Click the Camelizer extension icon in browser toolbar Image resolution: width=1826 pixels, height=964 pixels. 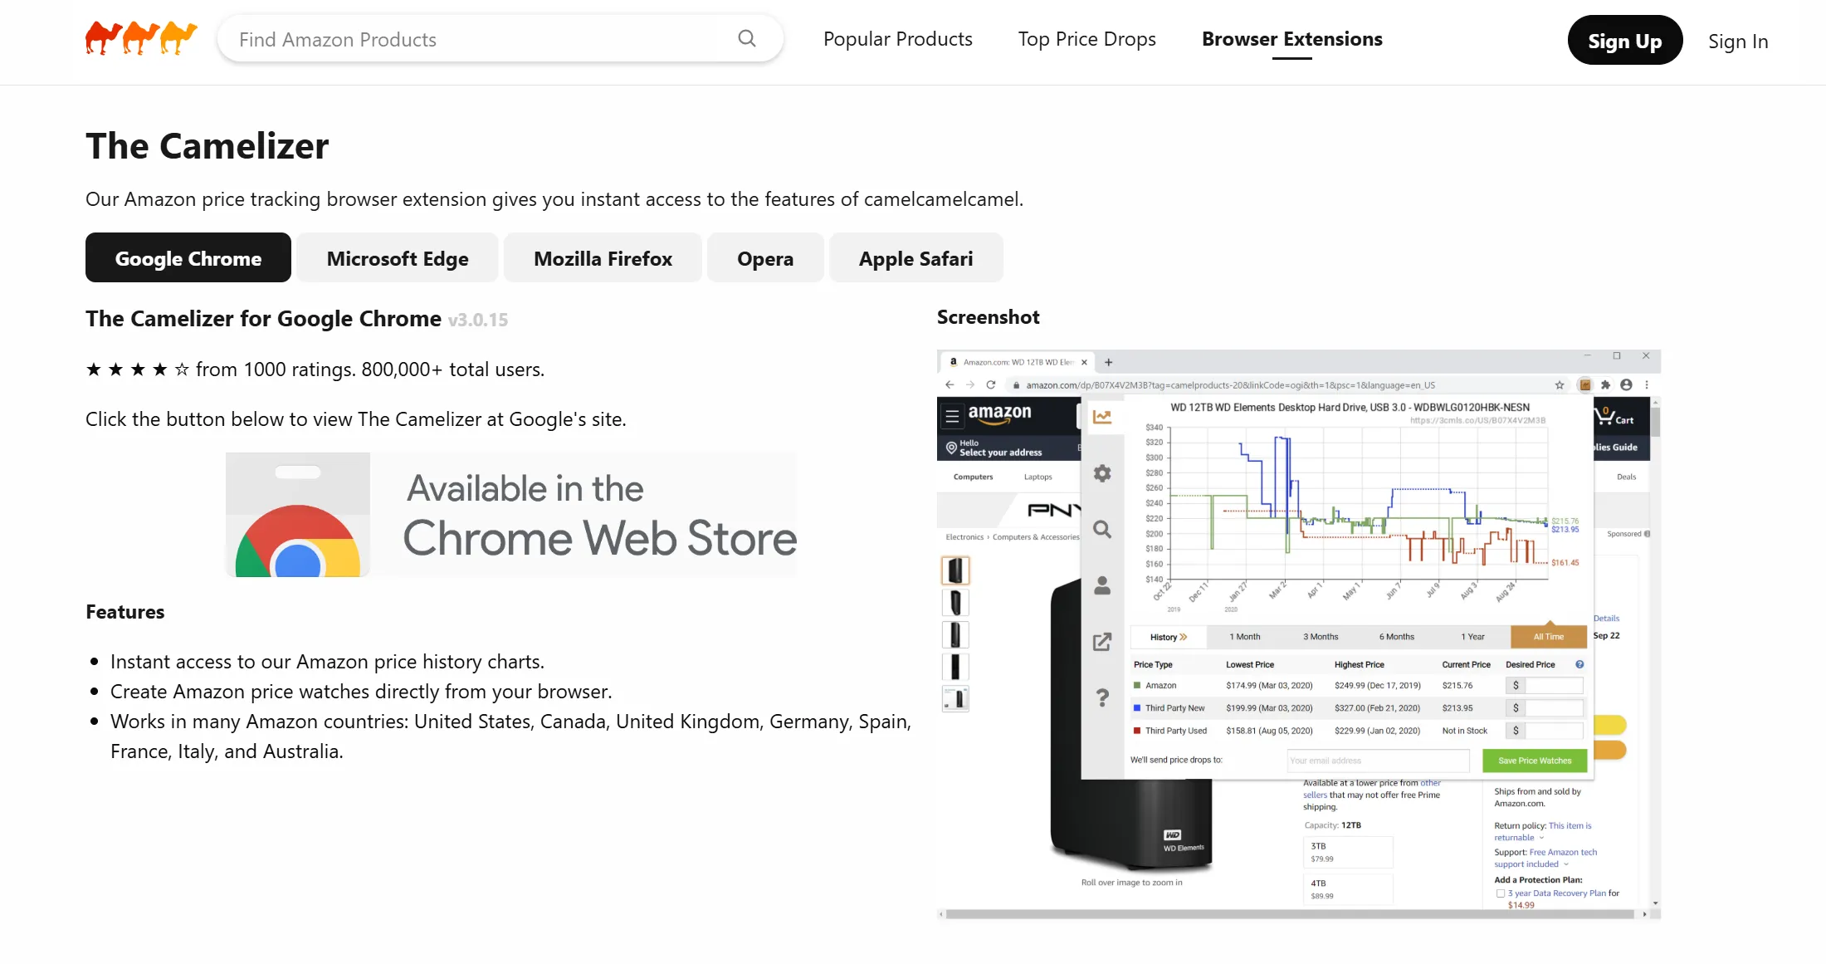click(x=1585, y=384)
